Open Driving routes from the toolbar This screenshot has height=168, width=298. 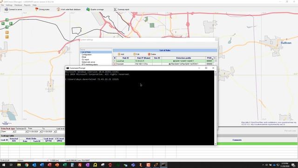tap(42, 9)
